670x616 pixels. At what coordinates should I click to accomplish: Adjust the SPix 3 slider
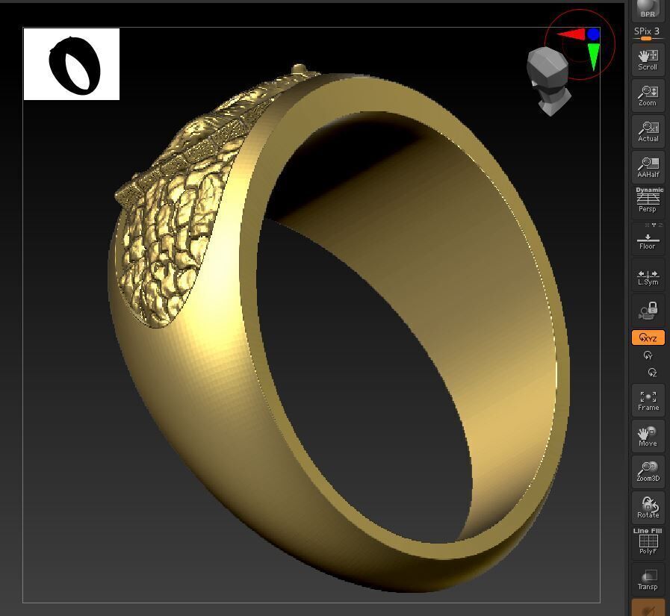648,34
